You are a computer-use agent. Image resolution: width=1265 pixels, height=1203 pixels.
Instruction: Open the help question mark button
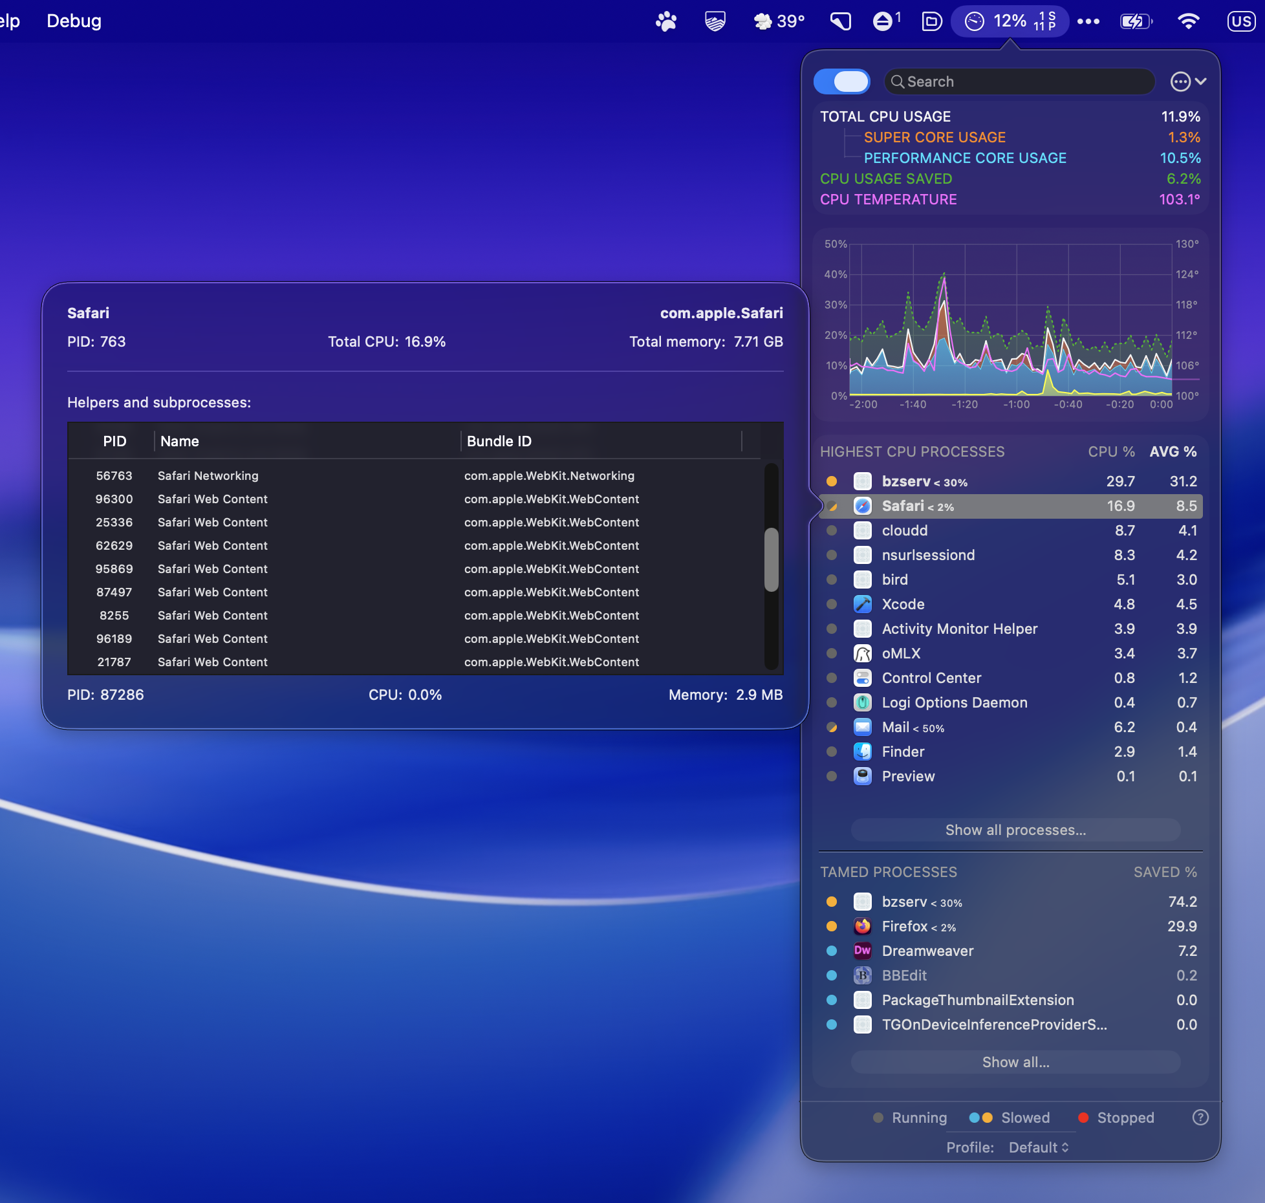click(1200, 1118)
